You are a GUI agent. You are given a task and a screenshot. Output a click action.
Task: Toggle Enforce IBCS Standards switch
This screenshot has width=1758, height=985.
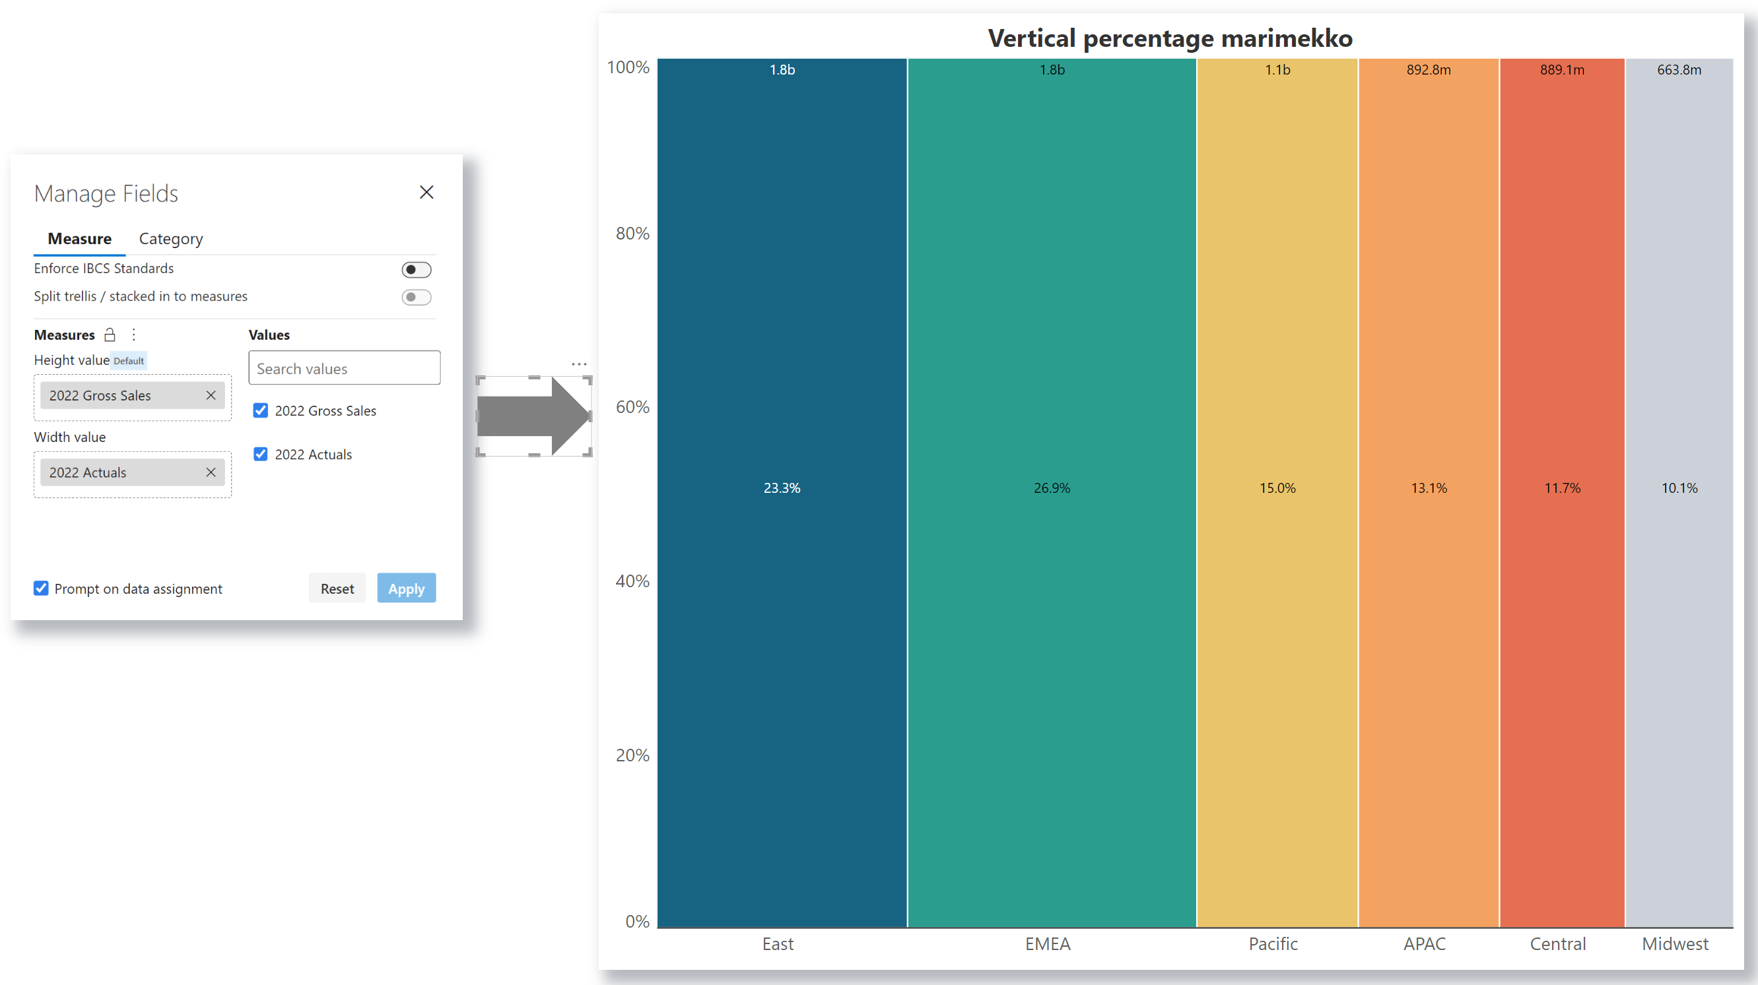point(417,269)
